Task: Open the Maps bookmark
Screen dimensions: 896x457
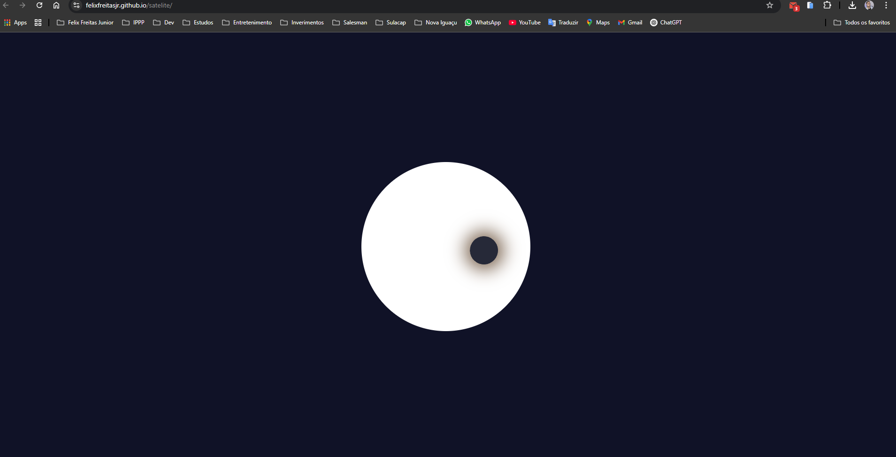Action: click(598, 23)
